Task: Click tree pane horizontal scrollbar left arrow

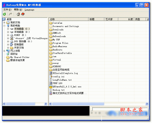Action: tap(4, 104)
